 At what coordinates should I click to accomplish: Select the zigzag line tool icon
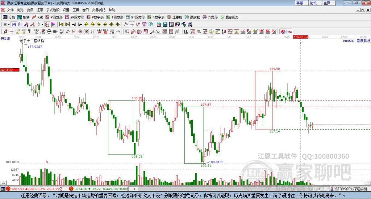(158, 31)
